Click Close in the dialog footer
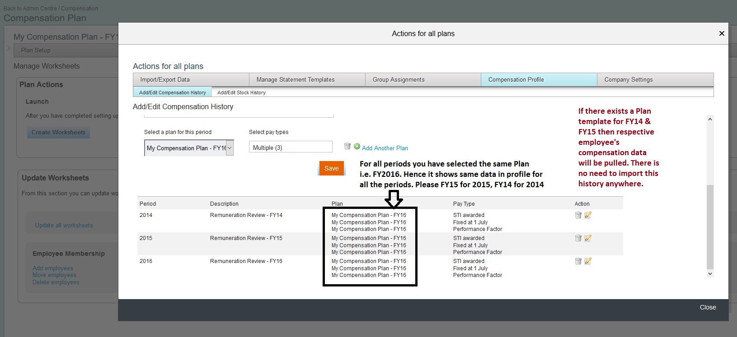The width and height of the screenshot is (737, 337). 708,307
